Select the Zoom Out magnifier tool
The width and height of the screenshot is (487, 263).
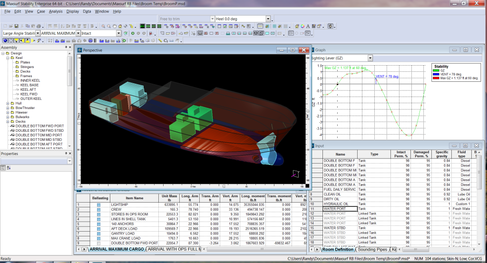109,26
